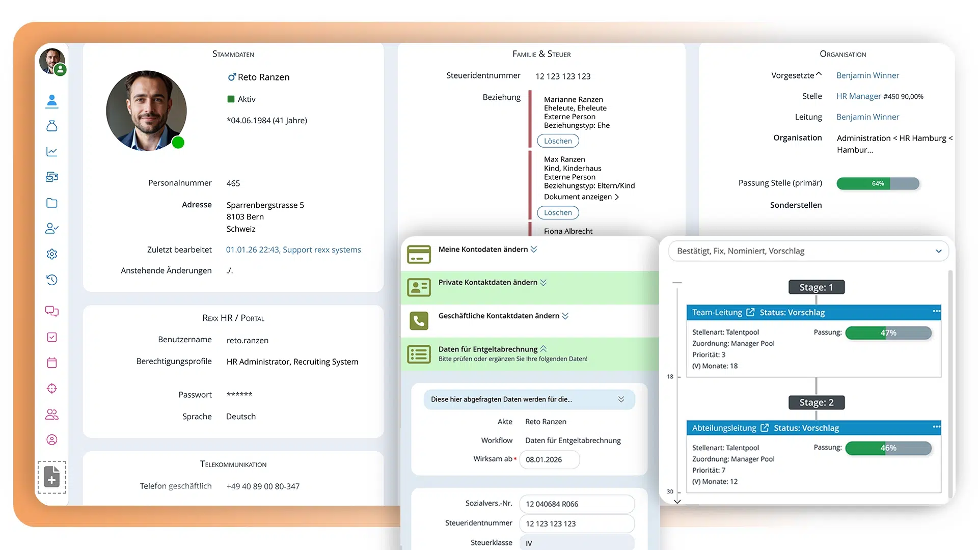The width and height of the screenshot is (978, 550).
Task: Open the settings gear sidebar icon
Action: click(52, 254)
